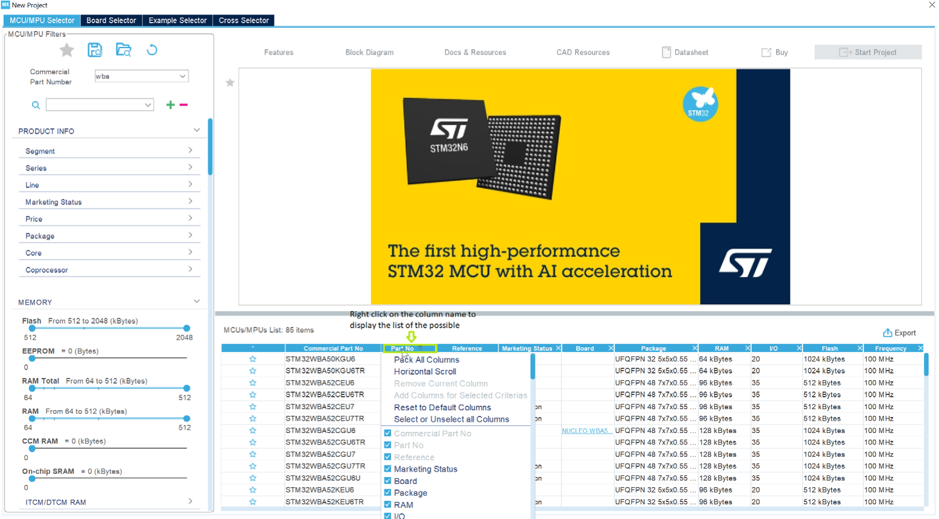This screenshot has width=939, height=519.
Task: Star the STM32WBA52CGU7 row
Action: point(253,454)
